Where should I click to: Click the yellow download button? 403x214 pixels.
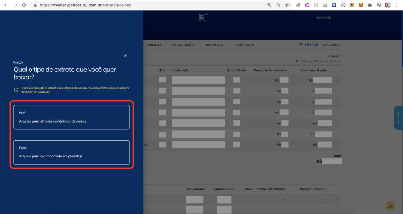[x=390, y=205]
